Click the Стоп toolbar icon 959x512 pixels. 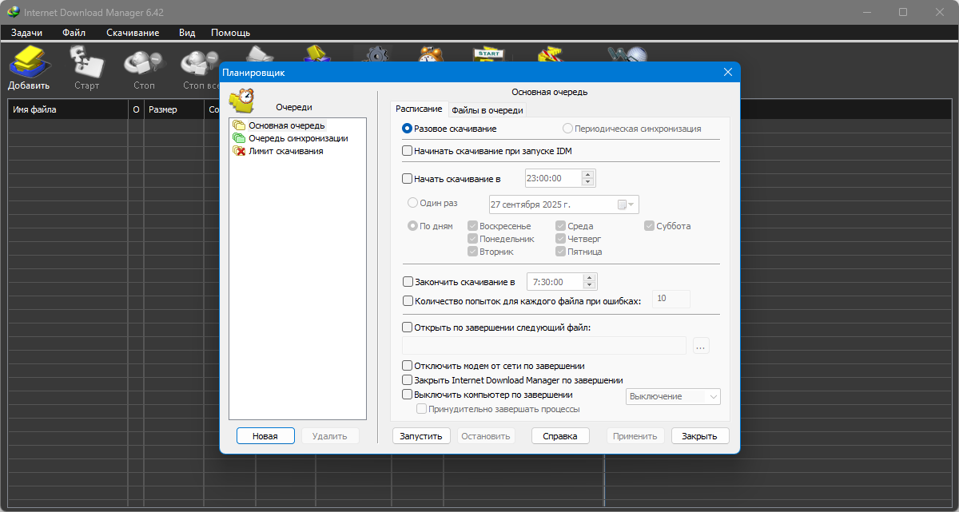pos(144,64)
